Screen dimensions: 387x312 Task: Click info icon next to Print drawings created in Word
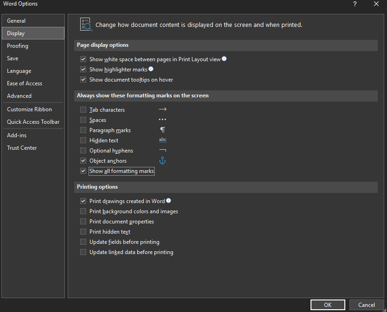coord(168,201)
